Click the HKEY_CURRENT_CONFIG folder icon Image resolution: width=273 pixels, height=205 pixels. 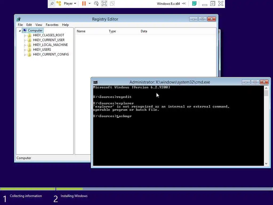30,54
